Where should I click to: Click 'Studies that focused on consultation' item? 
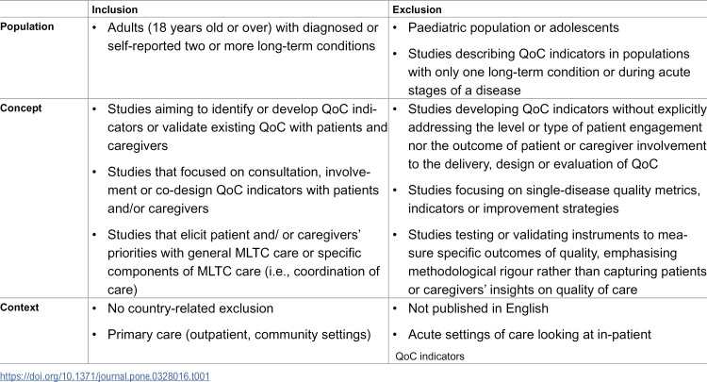tap(243, 191)
